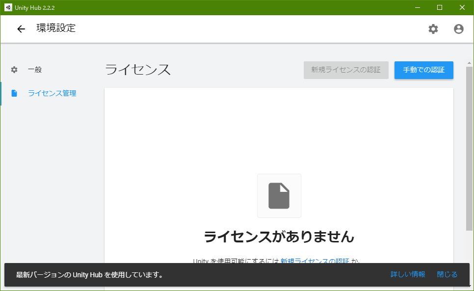This screenshot has width=474, height=291.
Task: Open the 一般 settings tab
Action: click(x=35, y=70)
